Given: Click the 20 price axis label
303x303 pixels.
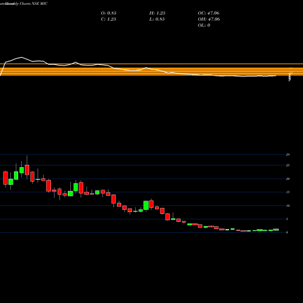Looking at the screenshot, I should (x=288, y=179).
